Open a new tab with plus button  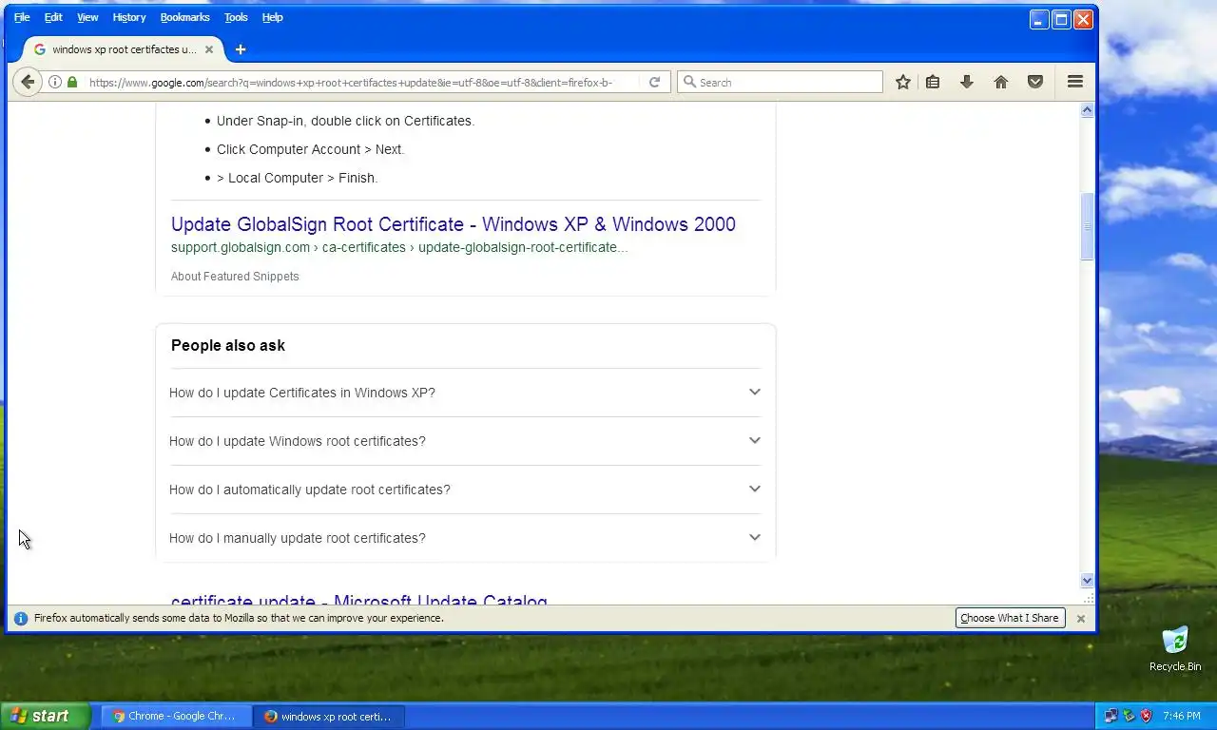[x=241, y=49]
